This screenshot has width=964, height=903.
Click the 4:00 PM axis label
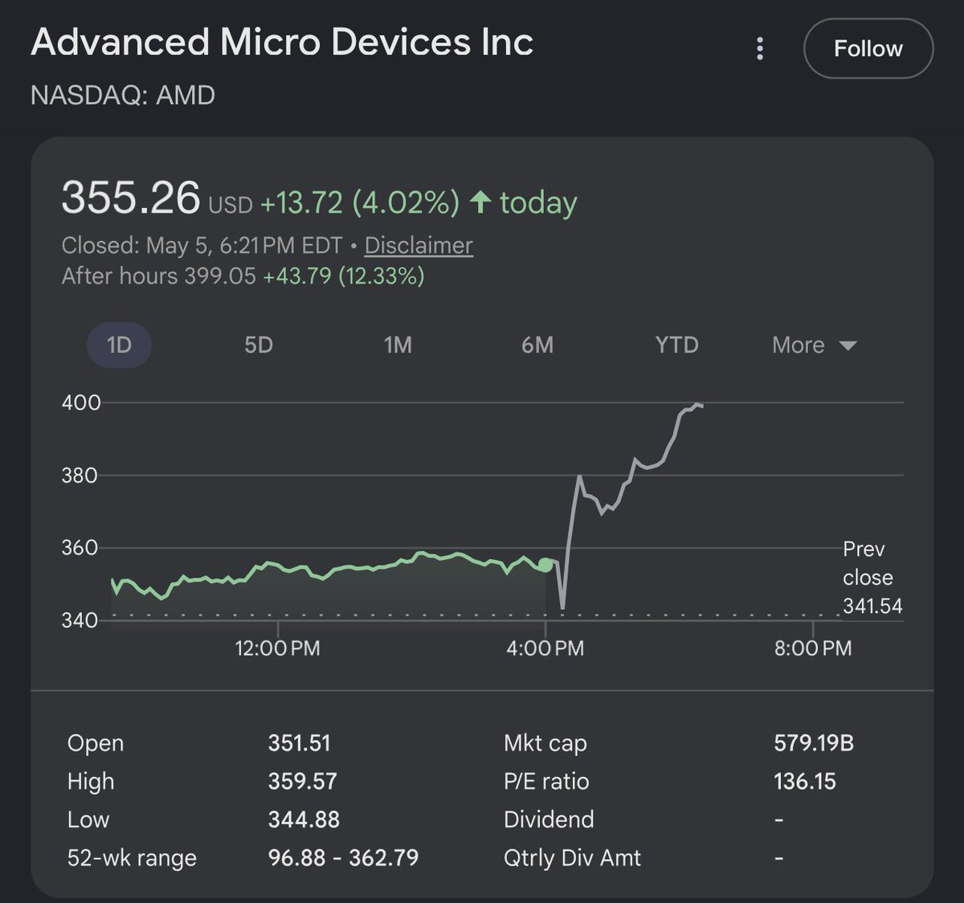pos(545,648)
